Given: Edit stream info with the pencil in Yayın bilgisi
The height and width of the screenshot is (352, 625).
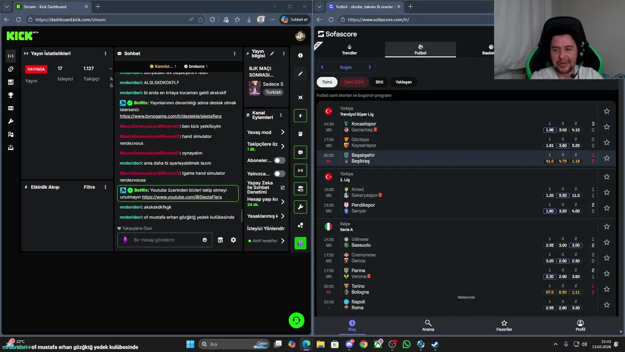Looking at the screenshot, I should [272, 53].
